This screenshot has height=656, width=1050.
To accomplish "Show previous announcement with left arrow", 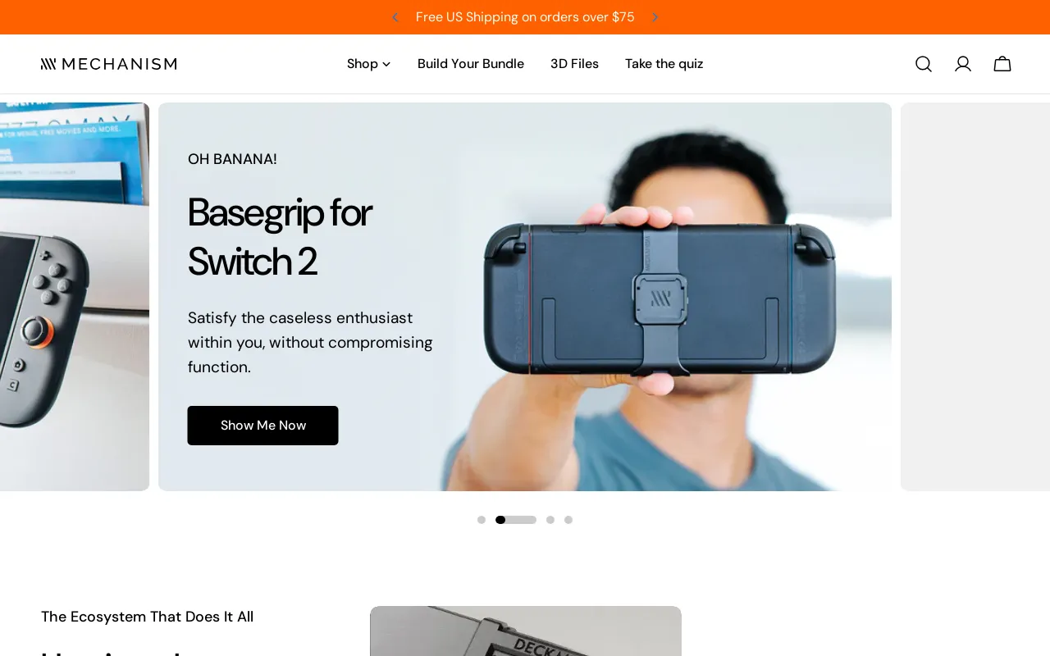I will tap(395, 17).
